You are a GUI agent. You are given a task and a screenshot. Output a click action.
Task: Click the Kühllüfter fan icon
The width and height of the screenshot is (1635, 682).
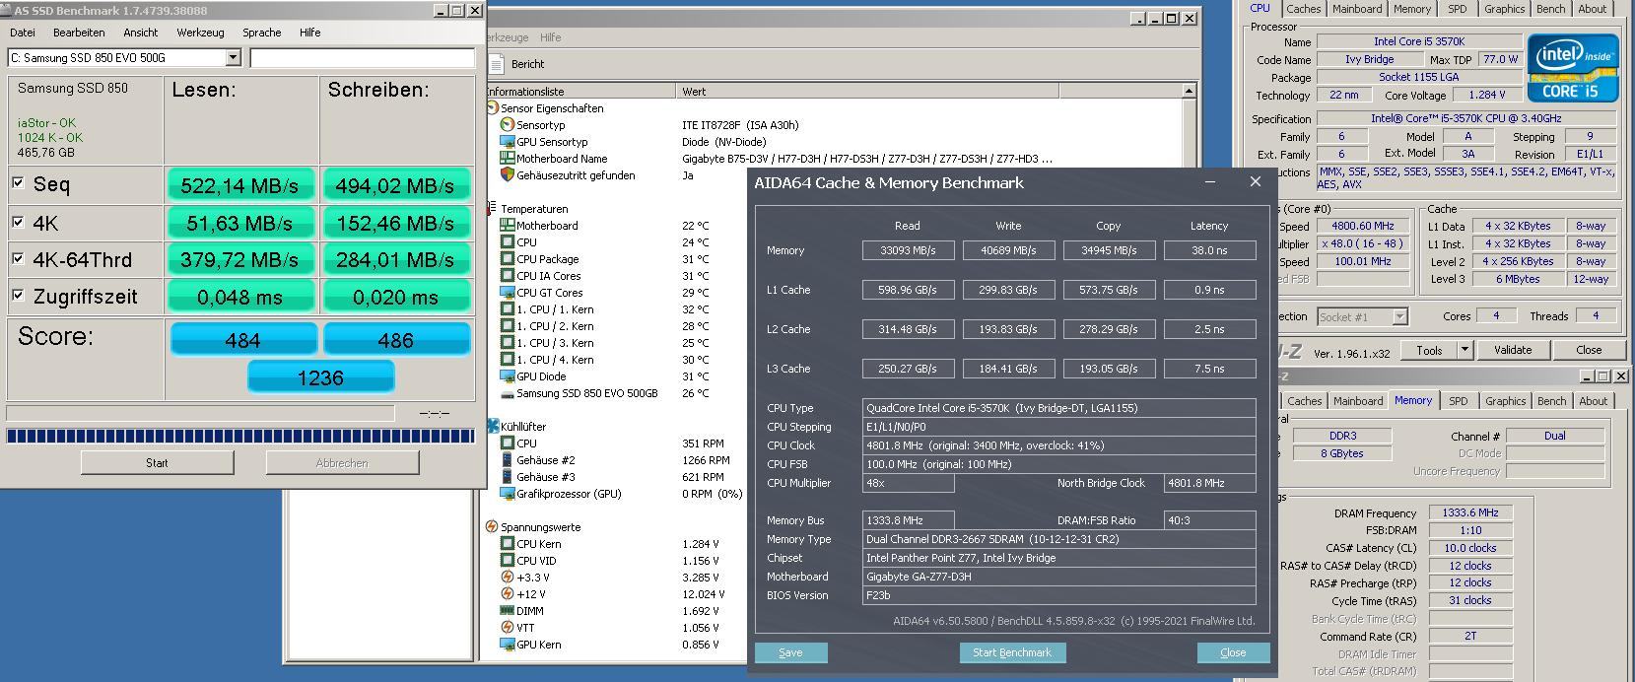(x=493, y=427)
